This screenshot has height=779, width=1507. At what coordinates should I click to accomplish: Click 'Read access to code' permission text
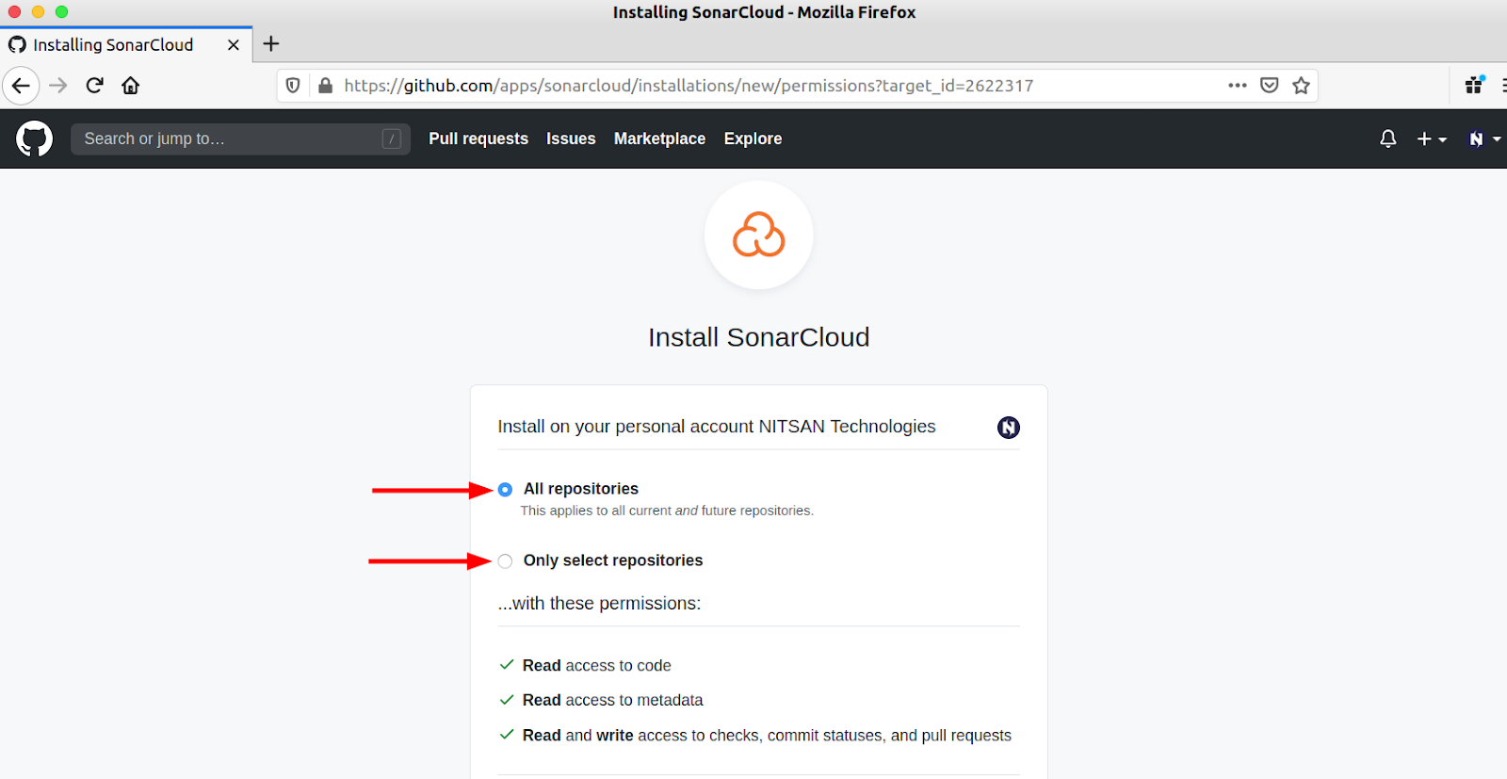pos(597,666)
